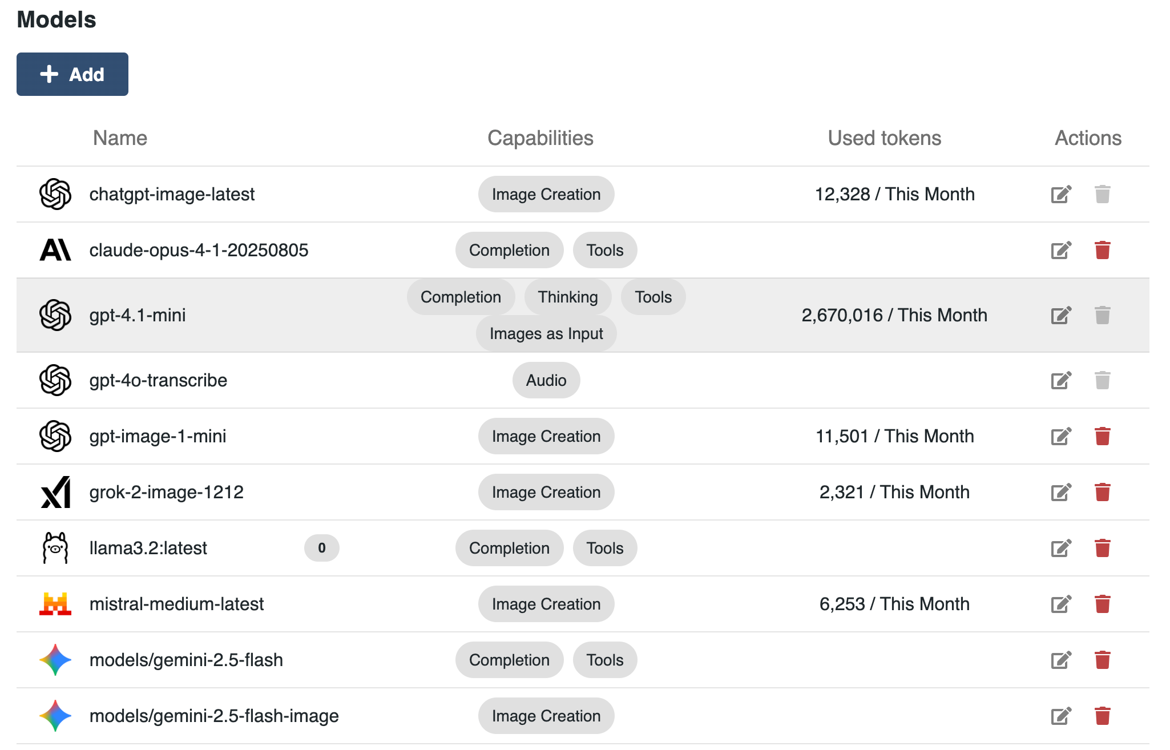The image size is (1170, 750).
Task: Delete the gpt-image-1-mini model
Action: 1102,437
